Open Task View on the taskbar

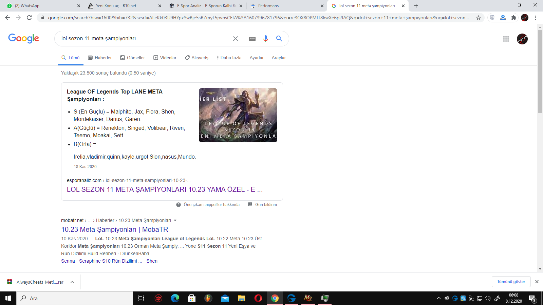(141, 298)
